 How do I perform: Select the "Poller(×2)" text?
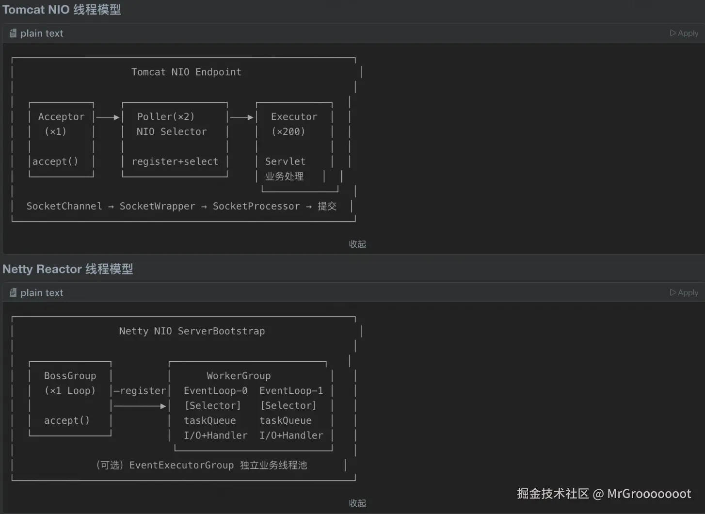point(166,117)
